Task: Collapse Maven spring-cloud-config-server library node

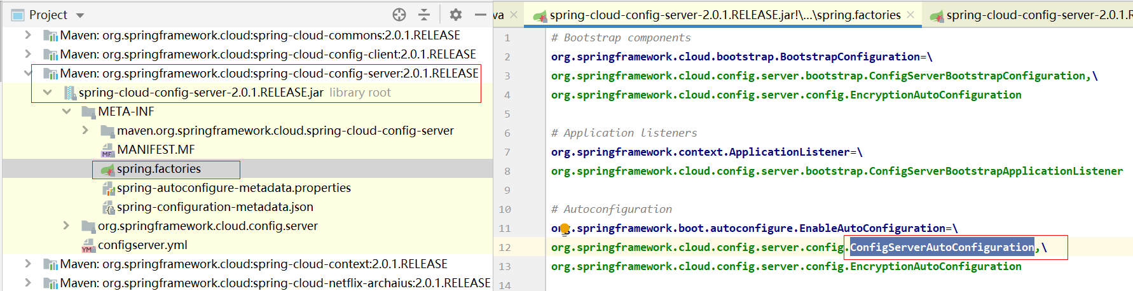Action: tap(28, 73)
